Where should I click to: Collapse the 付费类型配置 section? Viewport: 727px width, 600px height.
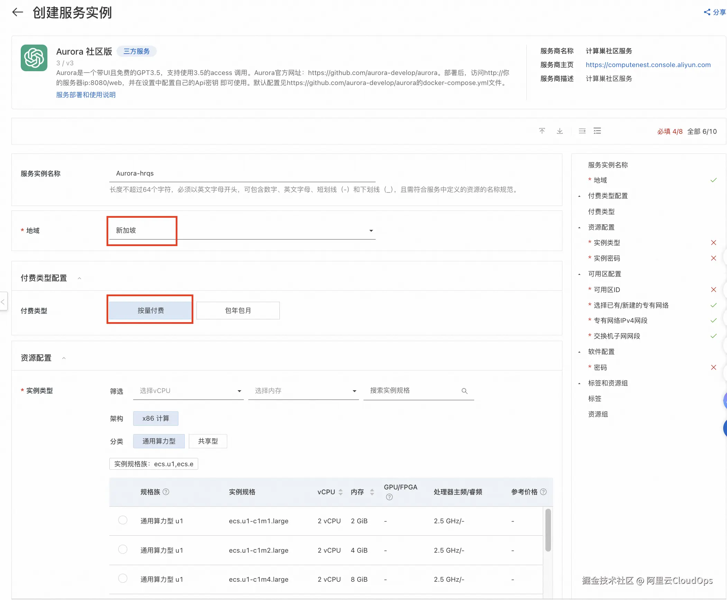point(80,278)
